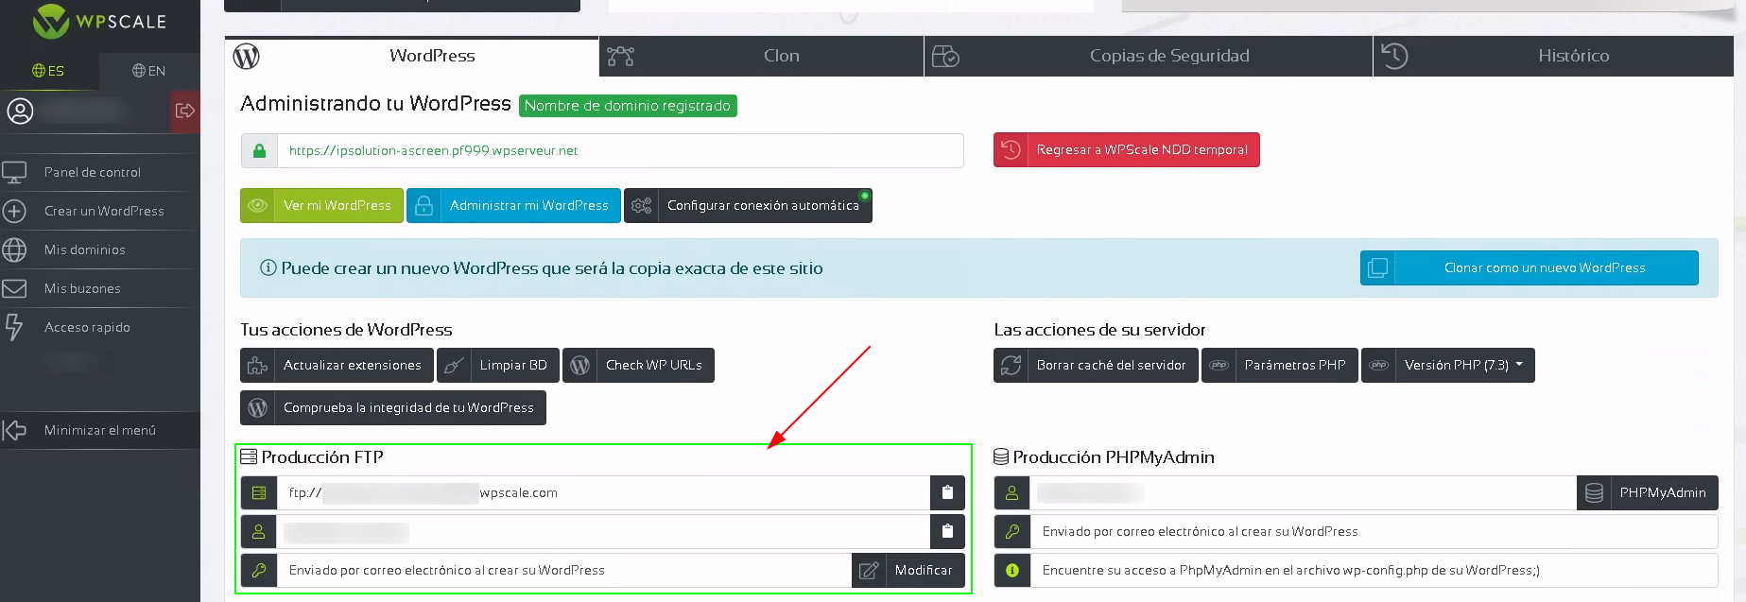Click the FTP host address field
Viewport: 1746px width, 602px height.
pos(603,492)
